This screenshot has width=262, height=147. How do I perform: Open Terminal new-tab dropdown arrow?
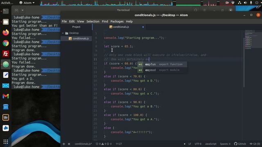click(x=23, y=11)
